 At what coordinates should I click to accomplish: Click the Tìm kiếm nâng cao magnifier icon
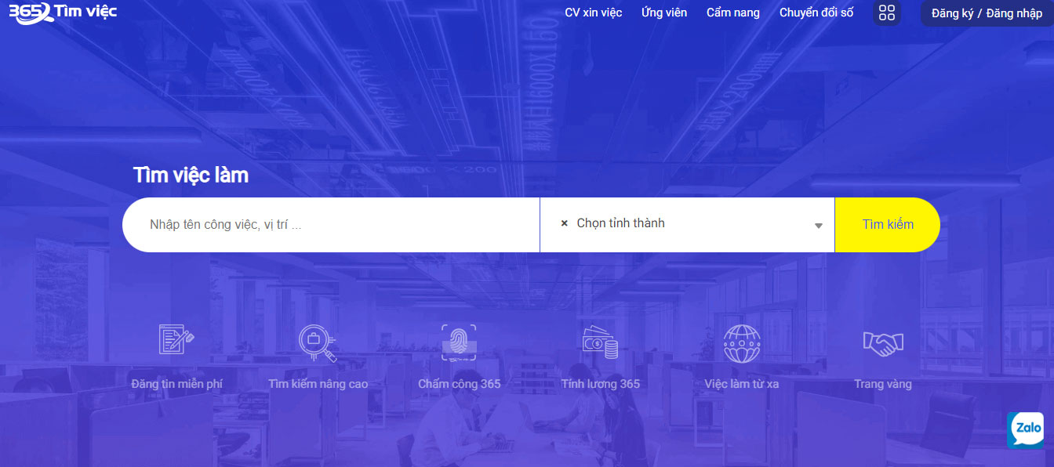click(x=318, y=342)
